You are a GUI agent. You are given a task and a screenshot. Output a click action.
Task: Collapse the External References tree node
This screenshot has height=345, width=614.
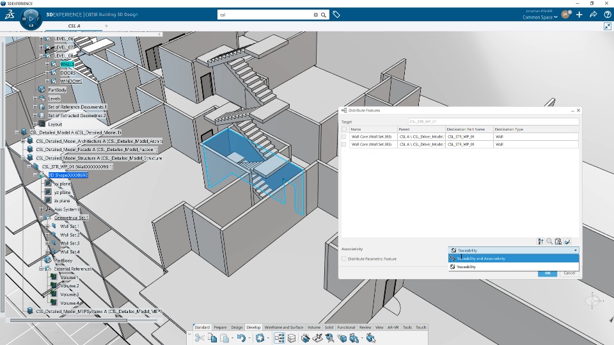click(41, 269)
